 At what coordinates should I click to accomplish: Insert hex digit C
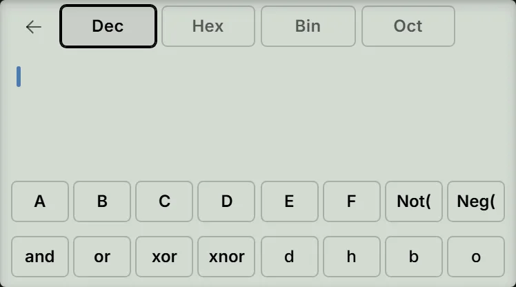pyautogui.click(x=164, y=201)
